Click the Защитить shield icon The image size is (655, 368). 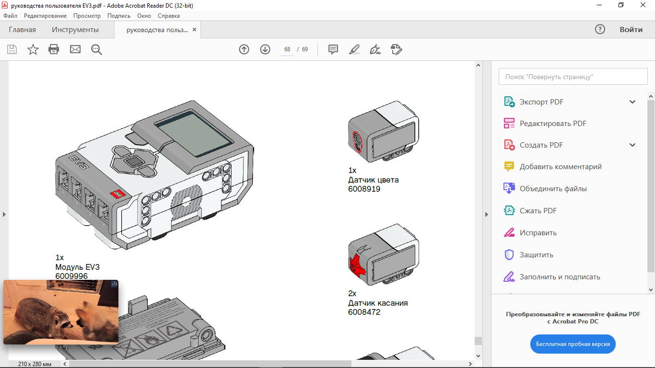coord(509,254)
